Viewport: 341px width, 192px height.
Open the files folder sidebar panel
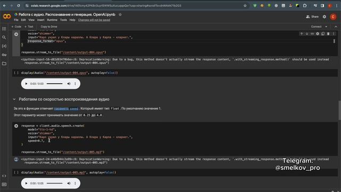point(4,63)
